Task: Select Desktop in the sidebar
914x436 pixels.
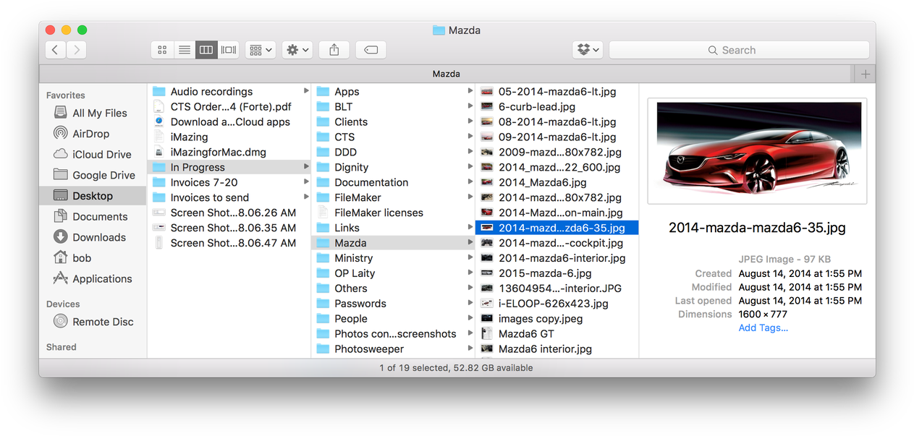Action: coord(93,196)
